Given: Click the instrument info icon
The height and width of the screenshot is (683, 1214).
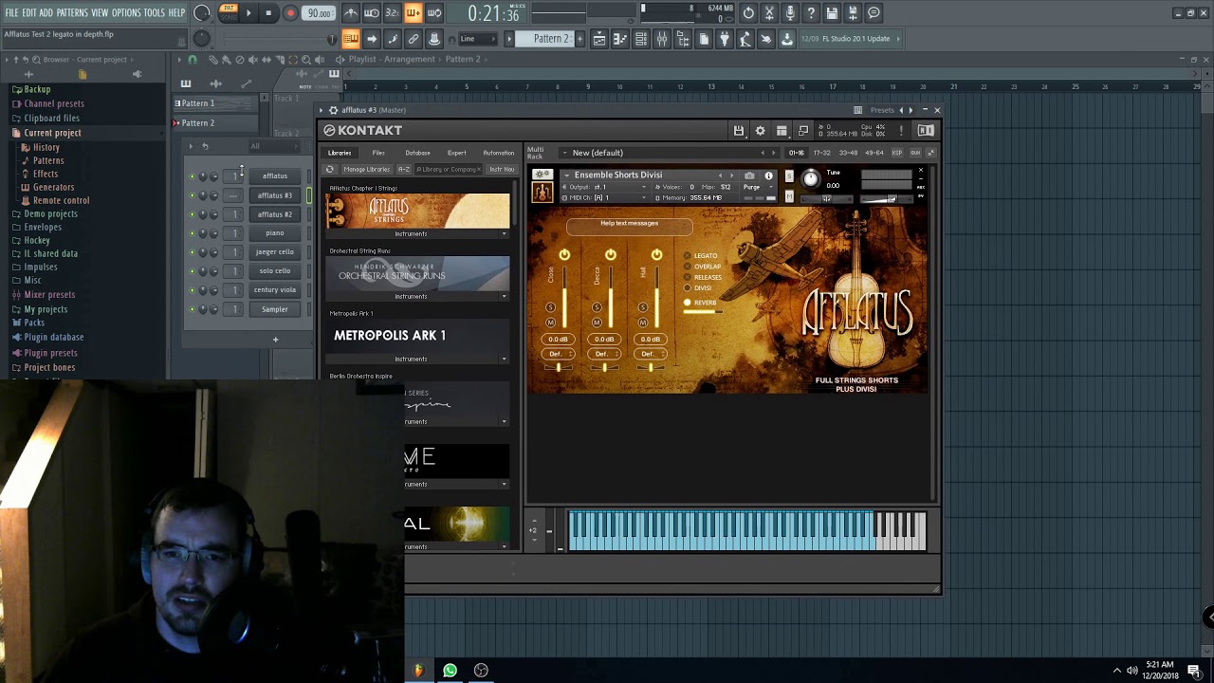Looking at the screenshot, I should coord(768,175).
